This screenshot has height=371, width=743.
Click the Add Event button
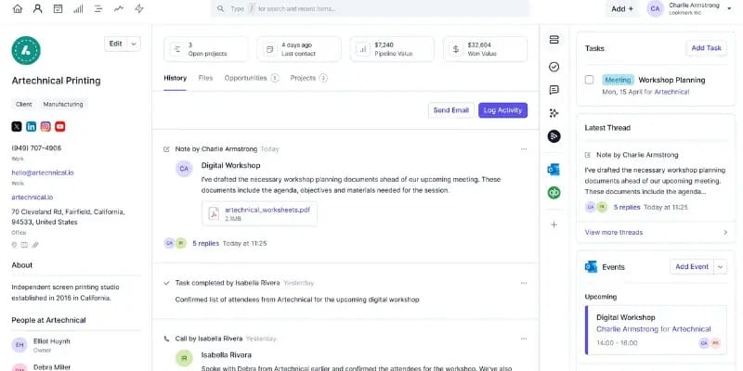[x=692, y=267]
